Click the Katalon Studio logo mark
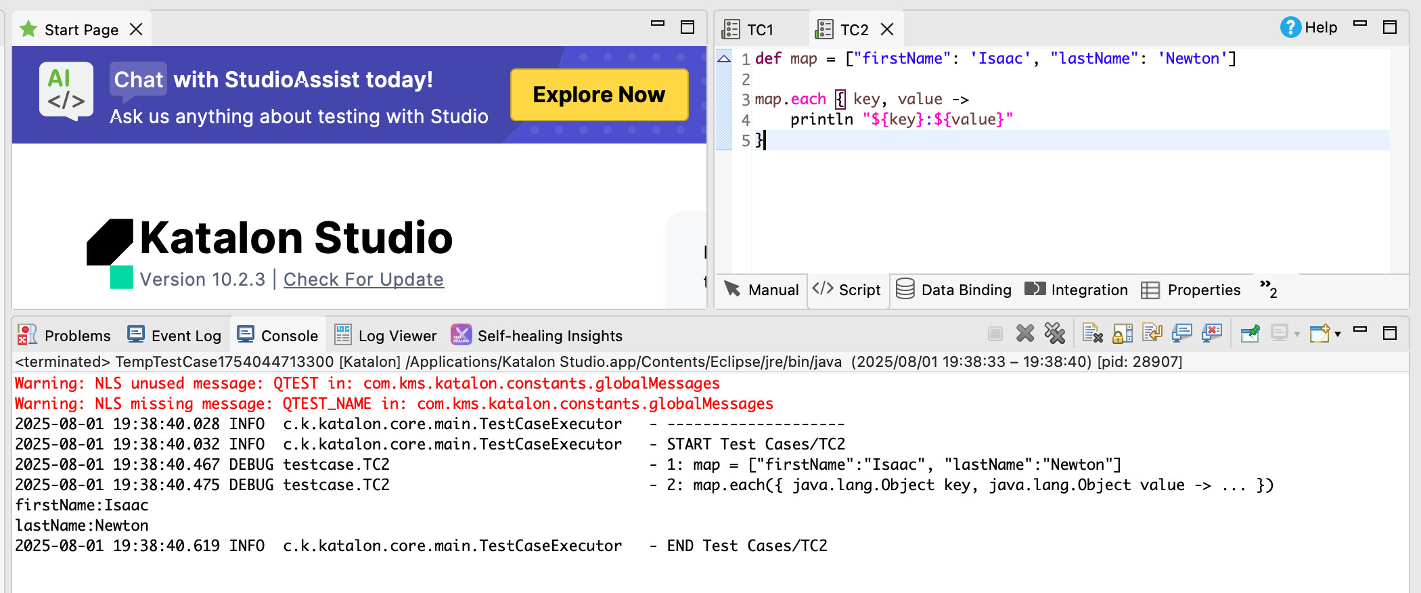This screenshot has height=593, width=1421. click(110, 252)
